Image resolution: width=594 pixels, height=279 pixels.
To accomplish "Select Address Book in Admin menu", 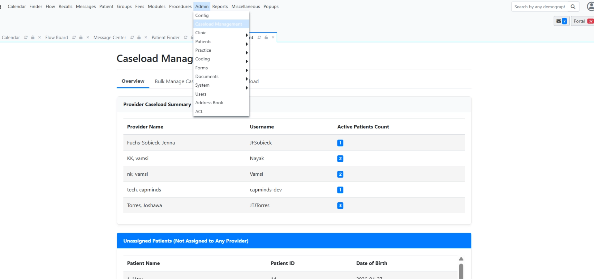I will (221, 103).
